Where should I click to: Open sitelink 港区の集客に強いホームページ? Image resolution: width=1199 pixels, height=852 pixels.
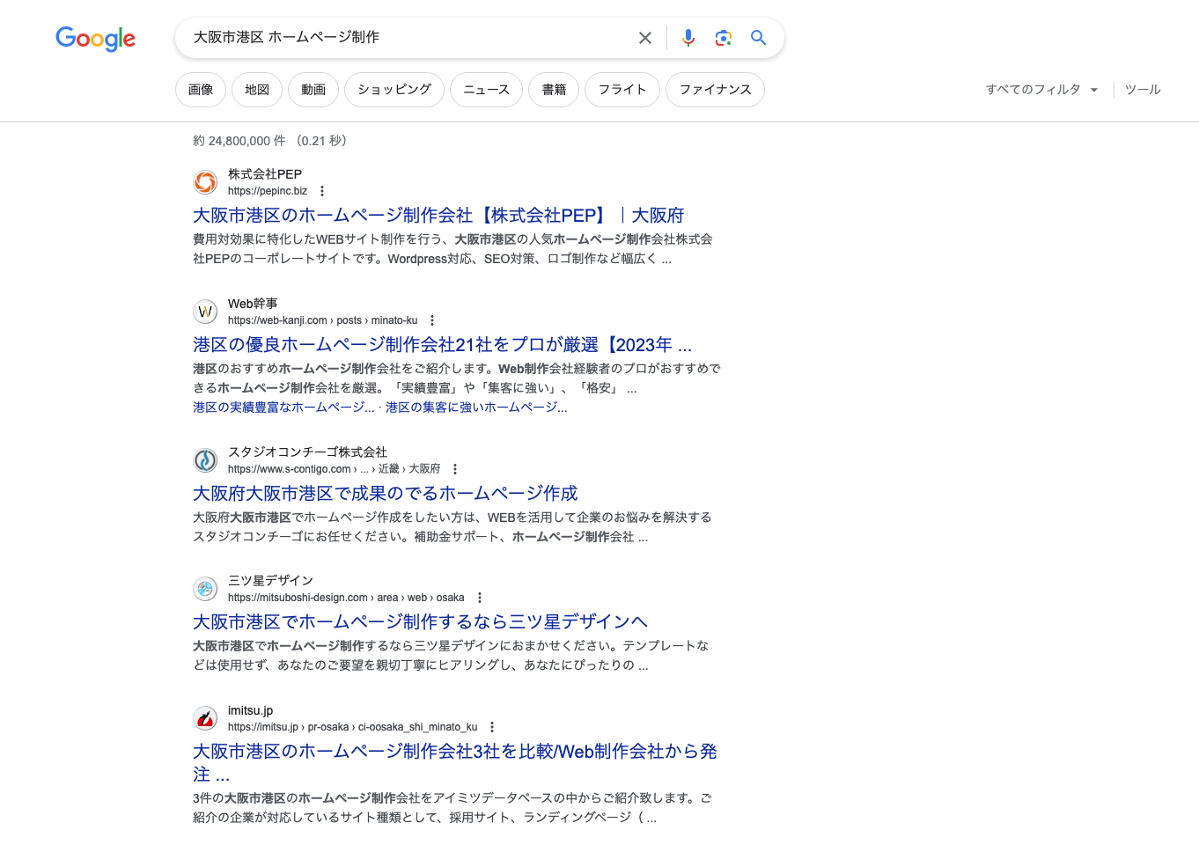click(x=476, y=408)
